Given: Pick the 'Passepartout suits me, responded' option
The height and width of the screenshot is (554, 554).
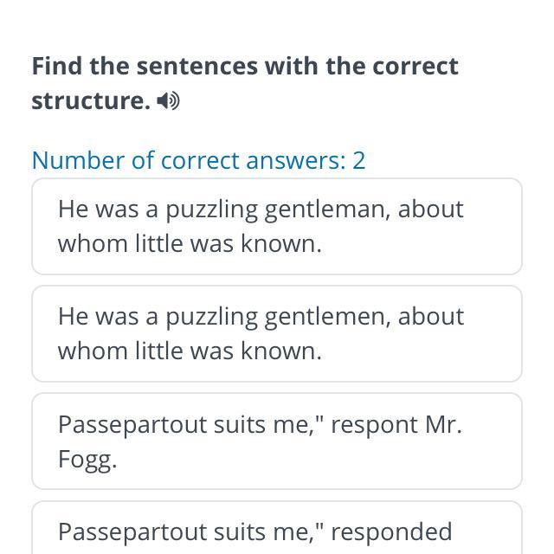Looking at the screenshot, I should pyautogui.click(x=277, y=530).
